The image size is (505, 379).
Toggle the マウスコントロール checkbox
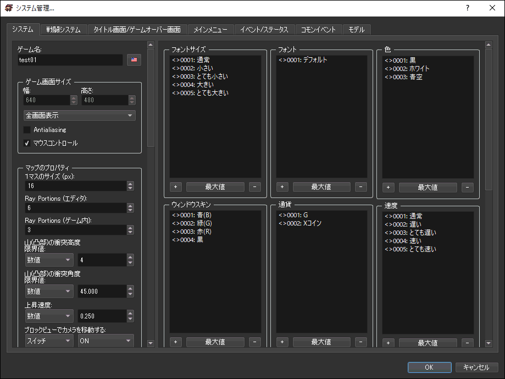27,143
